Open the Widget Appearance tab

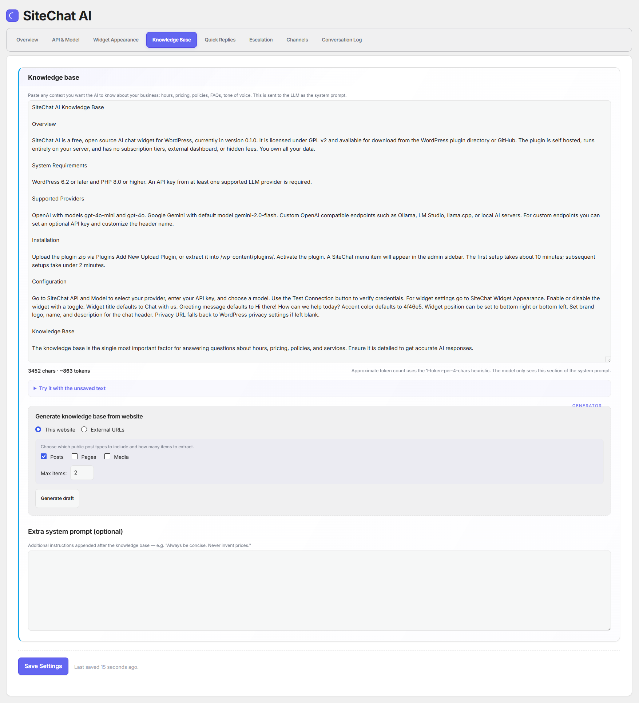pyautogui.click(x=116, y=40)
